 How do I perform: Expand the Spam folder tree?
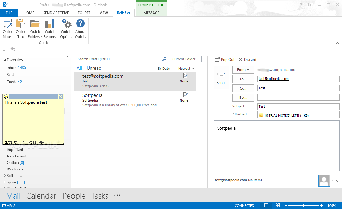coord(5,182)
